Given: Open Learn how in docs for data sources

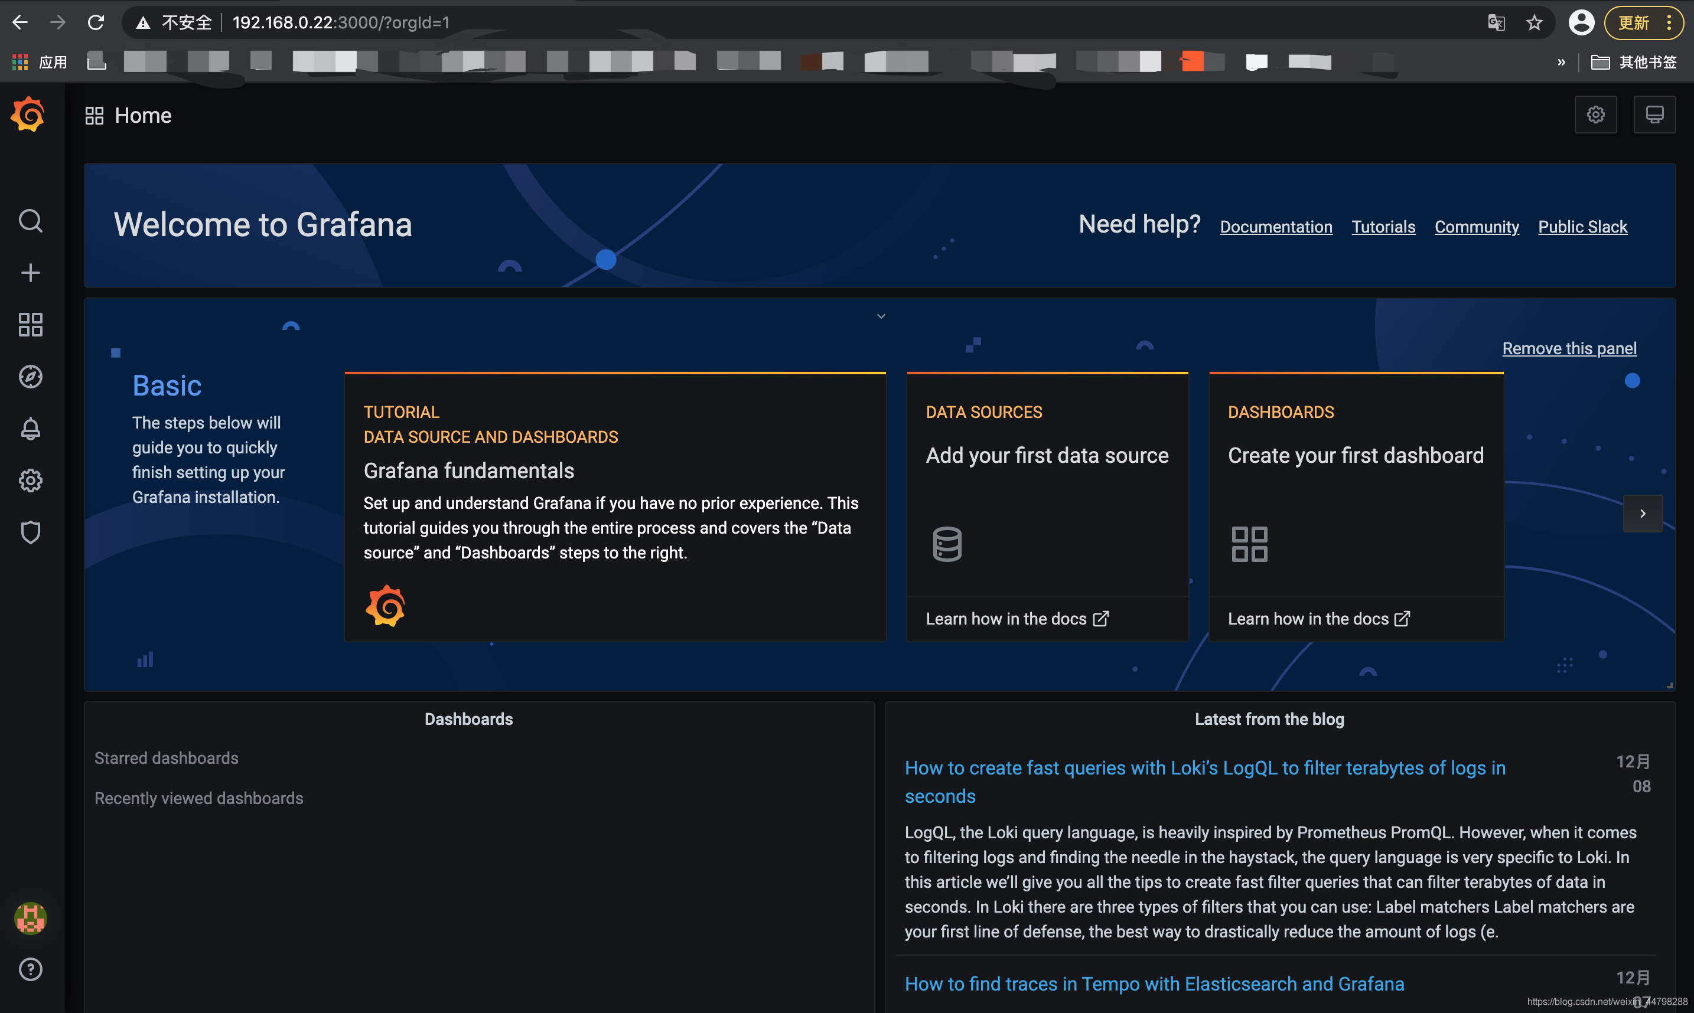Looking at the screenshot, I should [x=1017, y=619].
